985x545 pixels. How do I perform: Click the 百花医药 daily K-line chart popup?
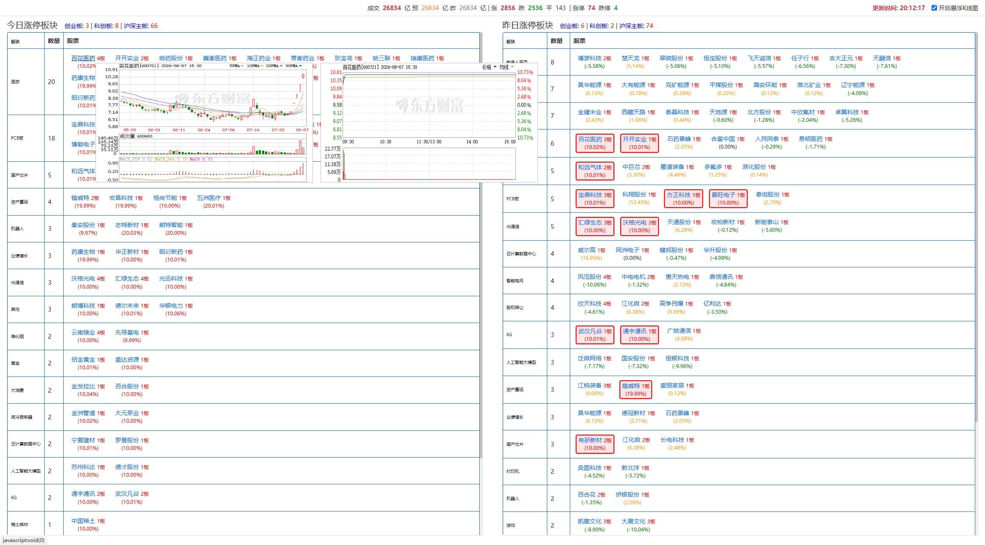(x=204, y=123)
